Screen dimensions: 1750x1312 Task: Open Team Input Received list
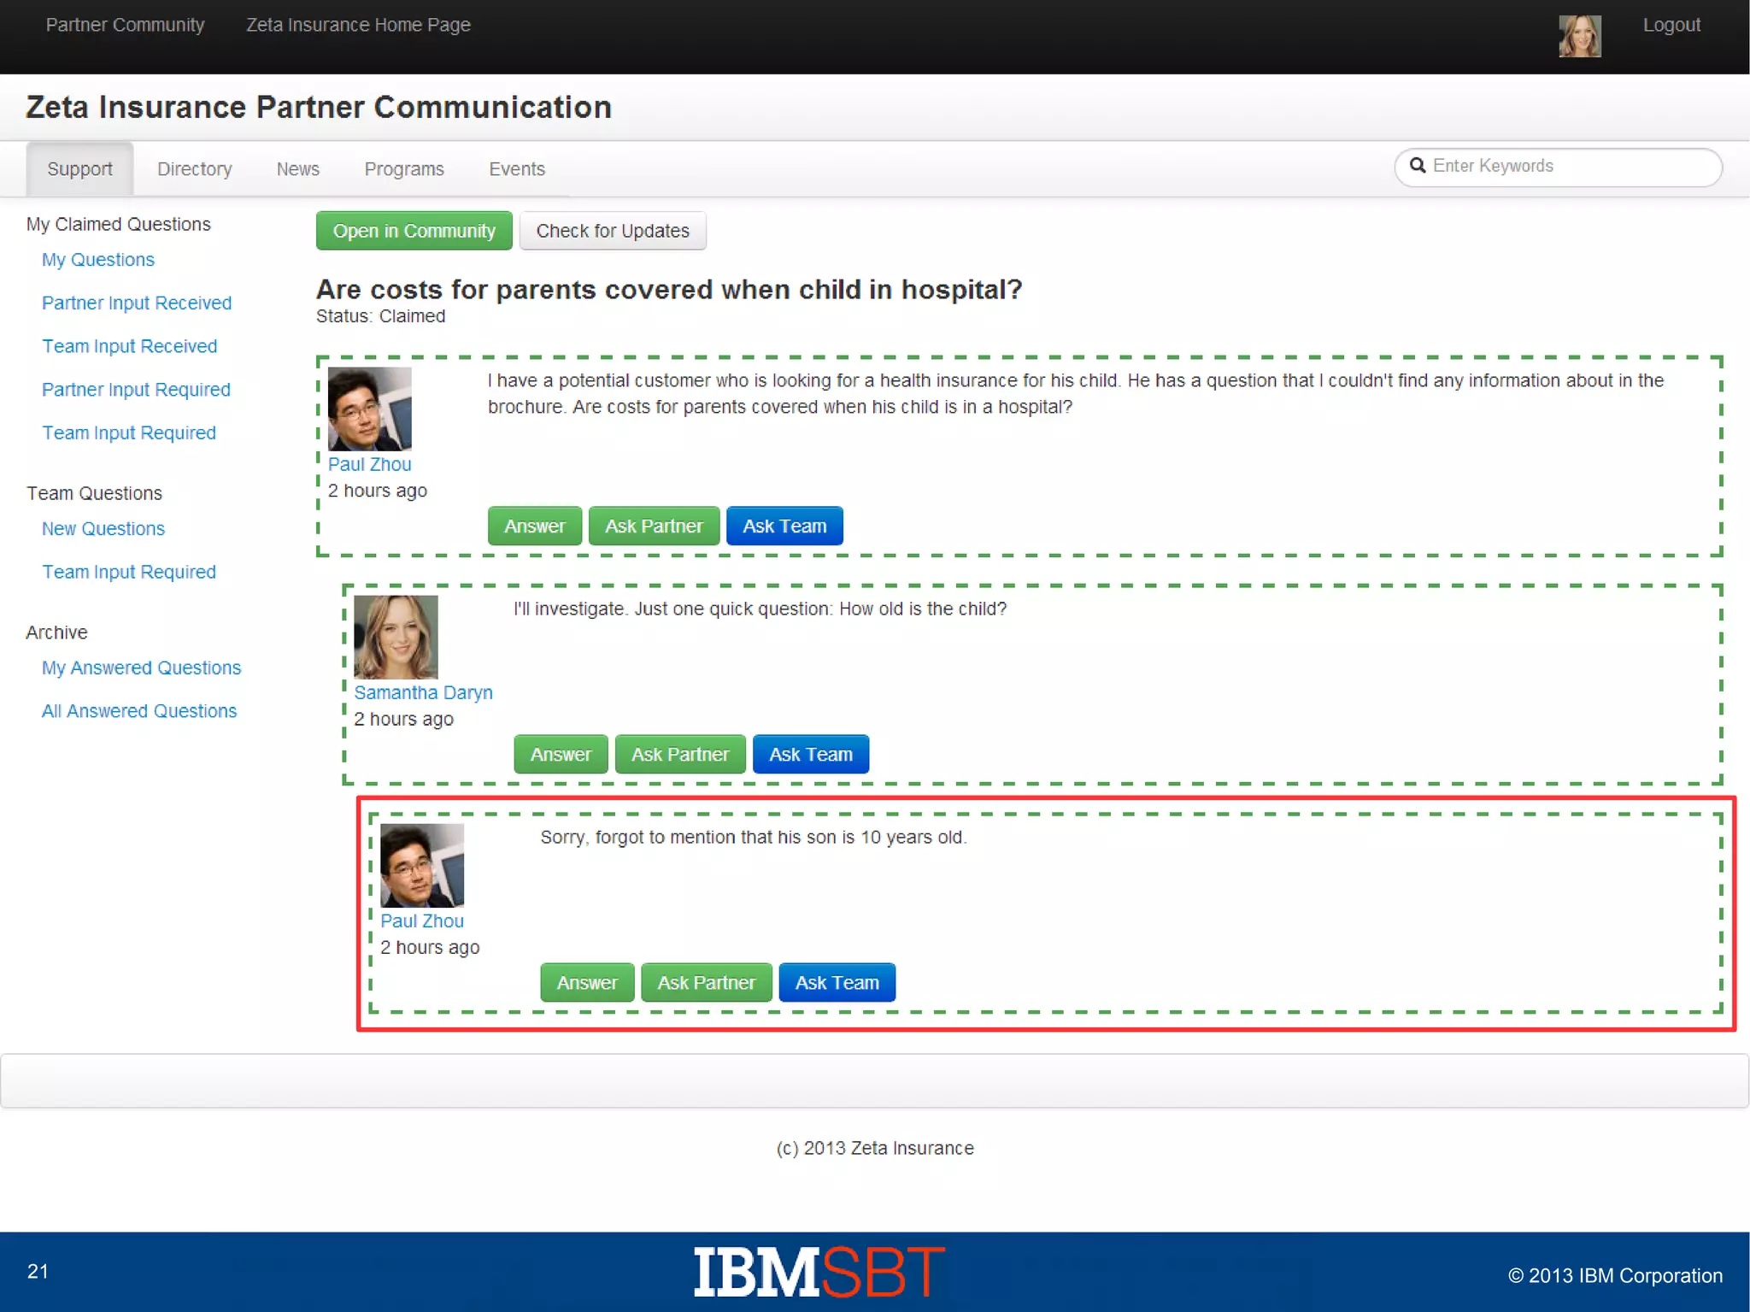pos(130,346)
